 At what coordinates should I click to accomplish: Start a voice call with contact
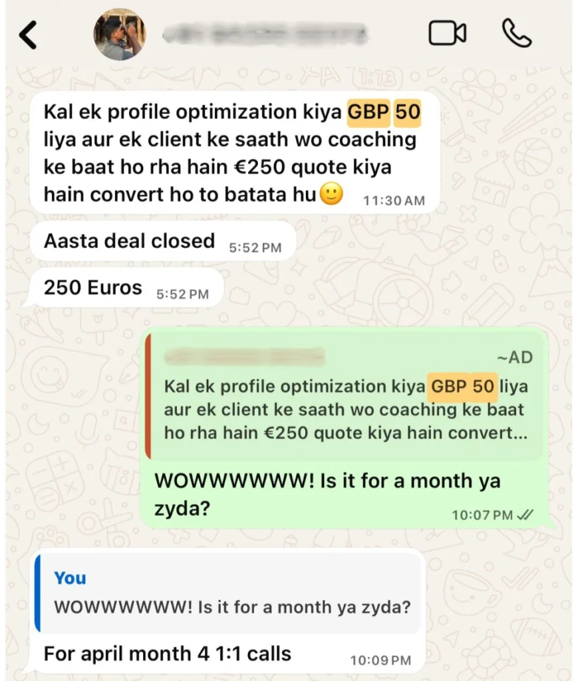tap(517, 33)
